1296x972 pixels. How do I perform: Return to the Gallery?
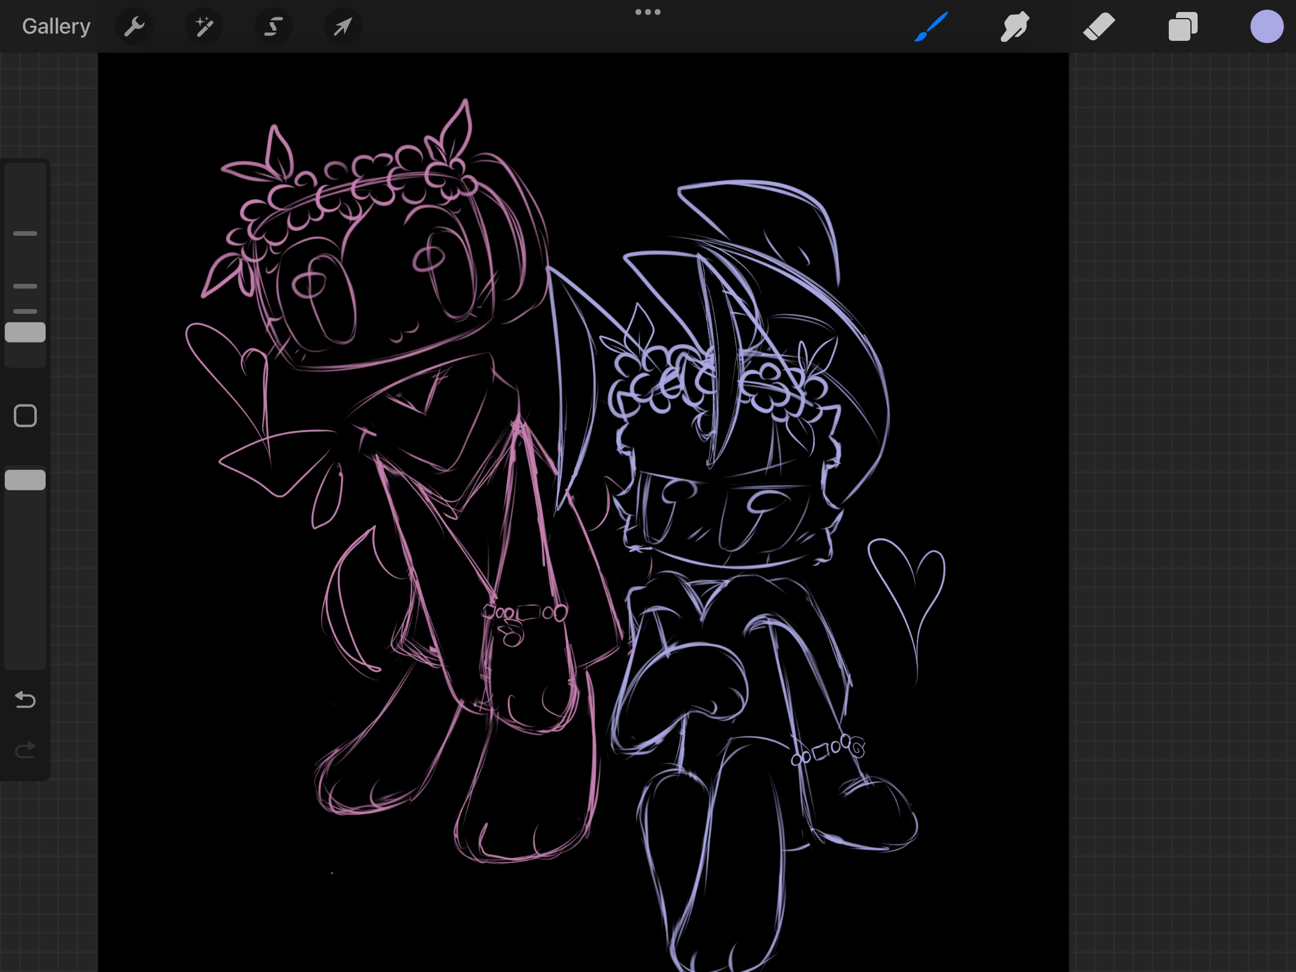tap(55, 26)
